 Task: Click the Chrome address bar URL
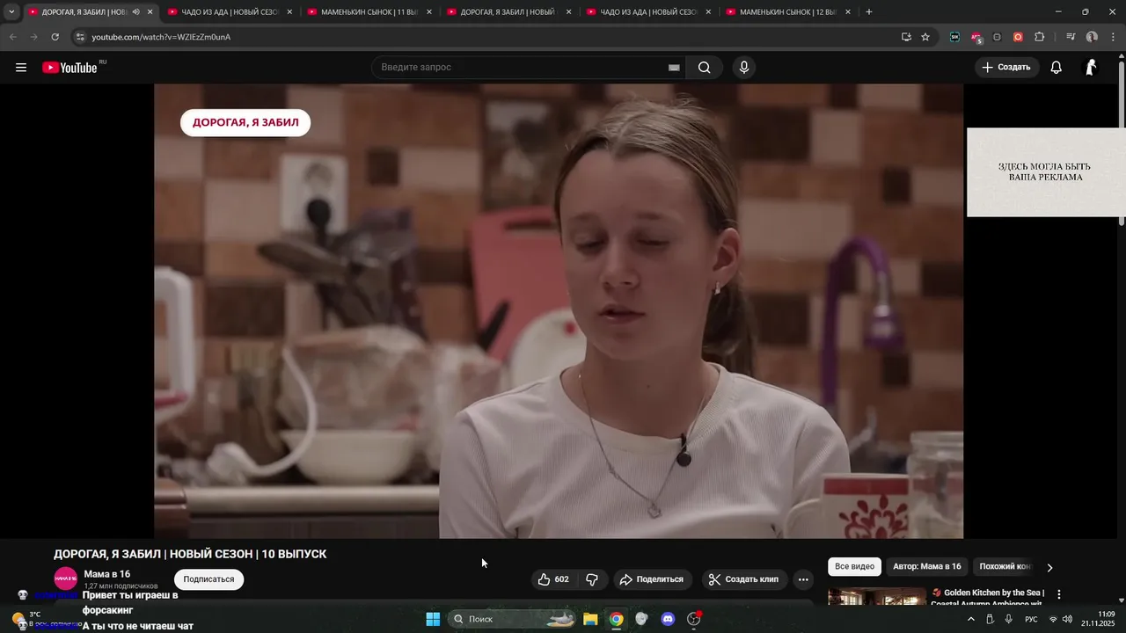(x=161, y=37)
